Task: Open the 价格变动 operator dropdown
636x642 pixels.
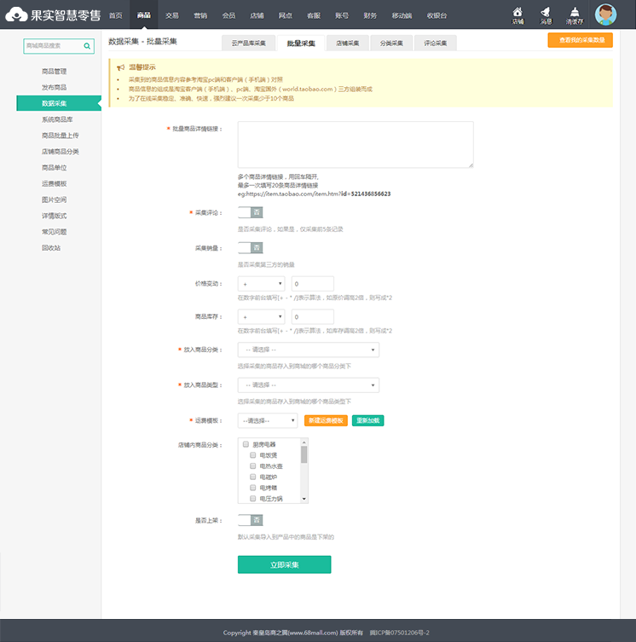Action: tap(261, 283)
